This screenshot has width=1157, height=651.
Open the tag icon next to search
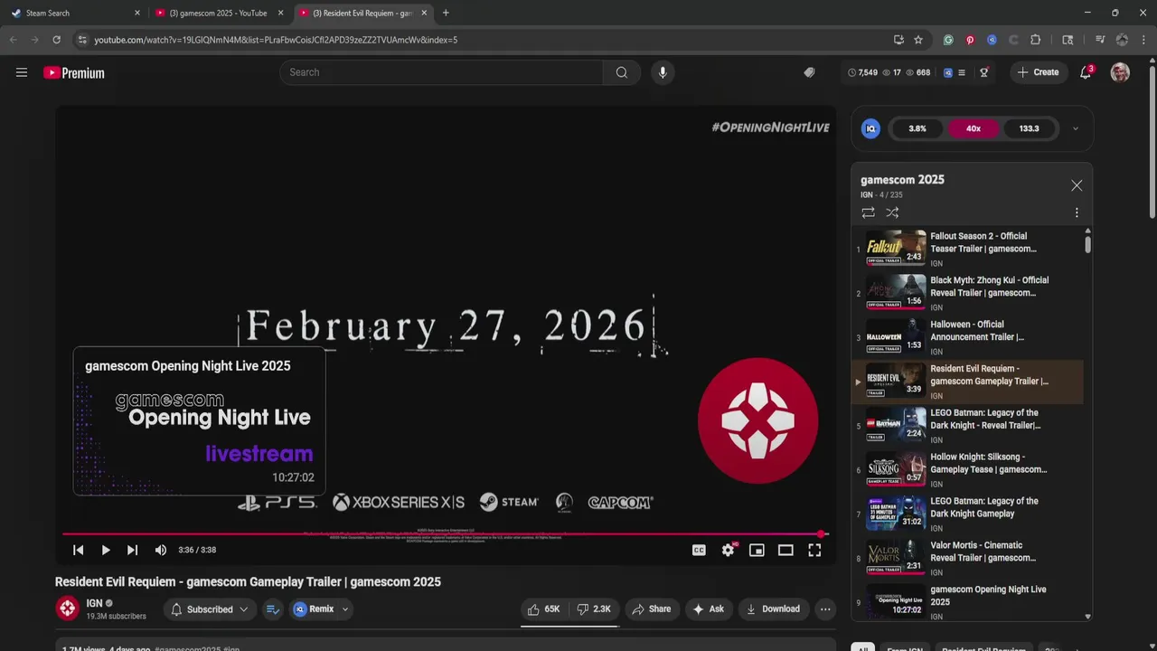click(810, 72)
